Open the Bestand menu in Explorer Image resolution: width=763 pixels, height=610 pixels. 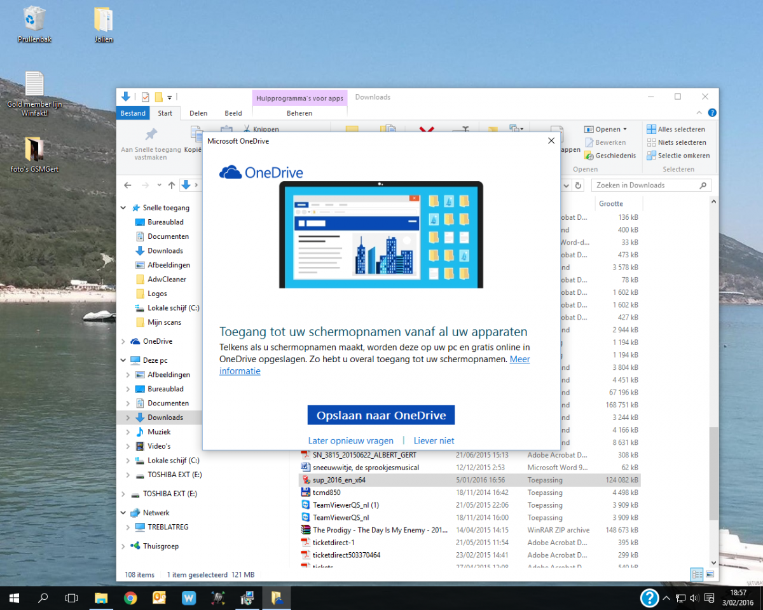[x=133, y=113]
